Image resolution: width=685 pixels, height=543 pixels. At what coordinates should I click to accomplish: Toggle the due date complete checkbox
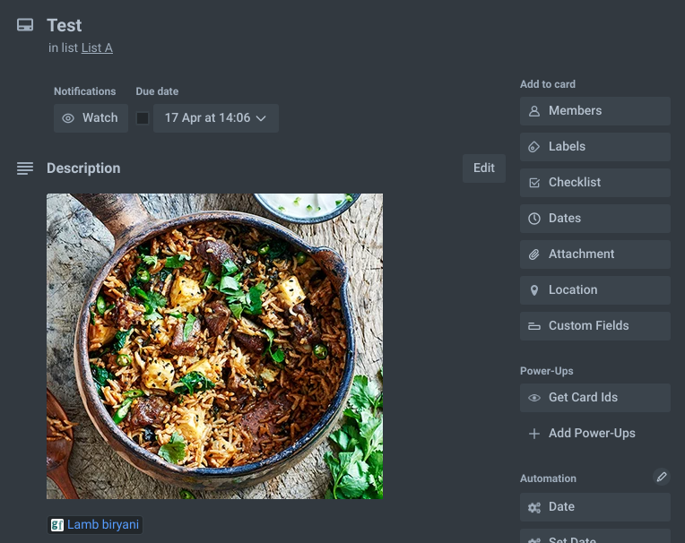pyautogui.click(x=143, y=118)
